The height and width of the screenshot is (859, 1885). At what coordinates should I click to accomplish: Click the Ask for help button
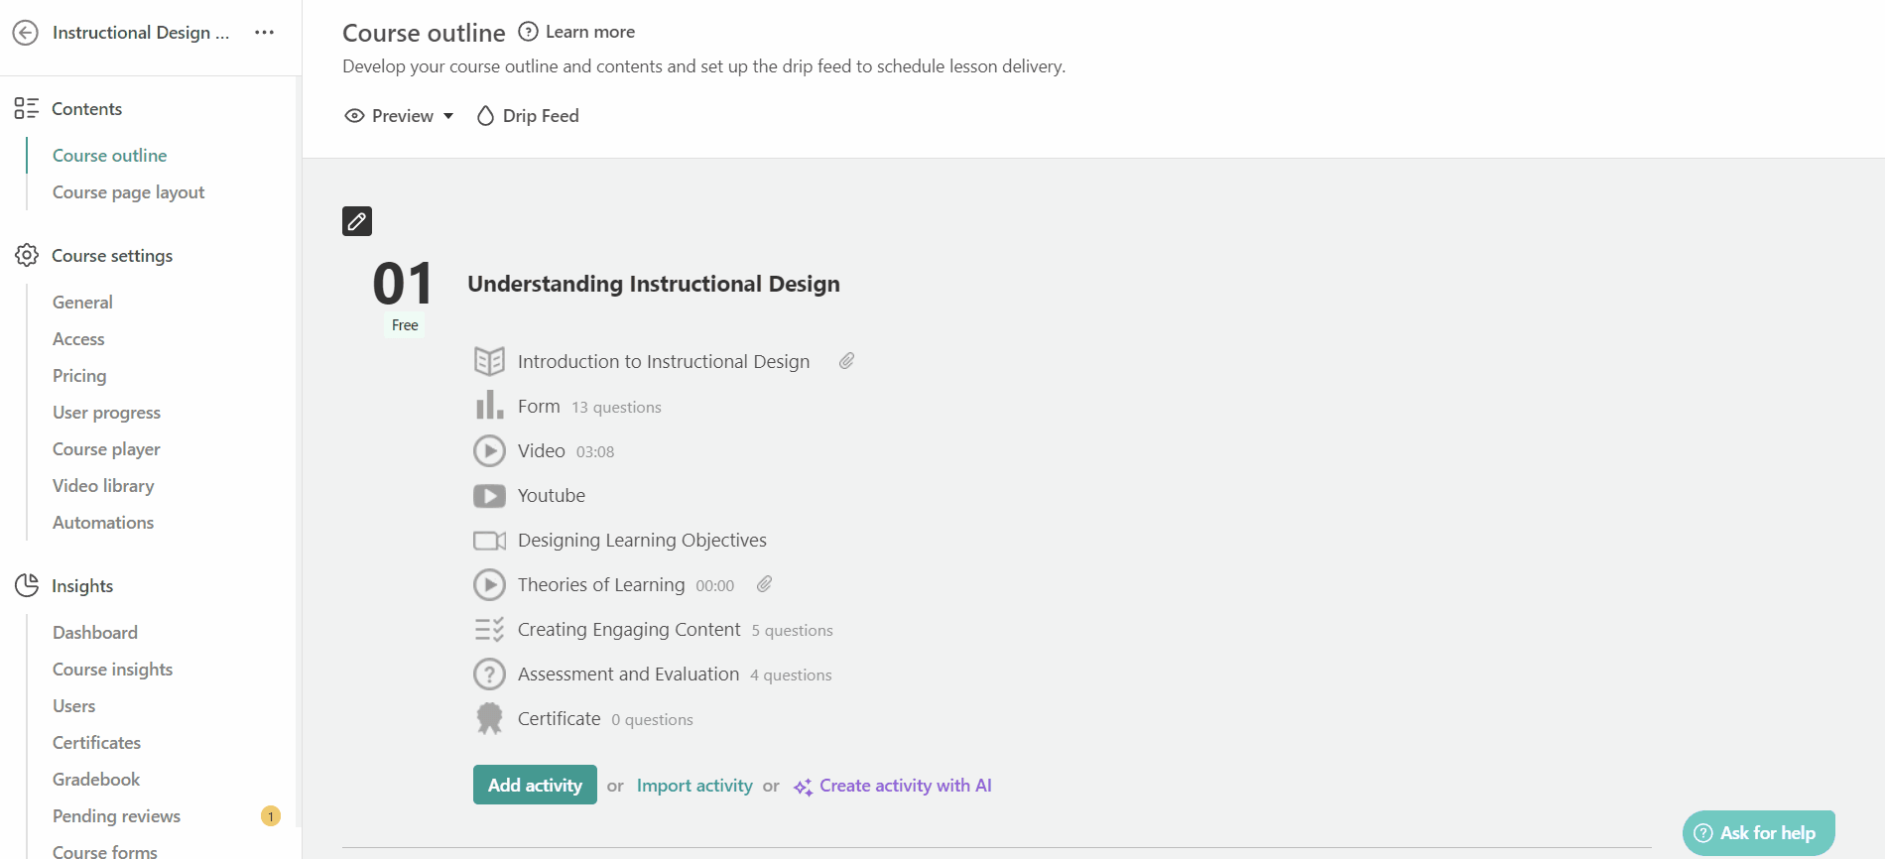click(1757, 833)
